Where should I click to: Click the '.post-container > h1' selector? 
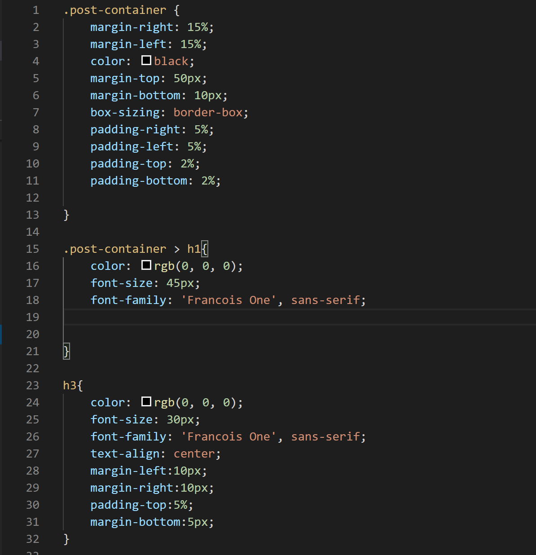point(132,249)
